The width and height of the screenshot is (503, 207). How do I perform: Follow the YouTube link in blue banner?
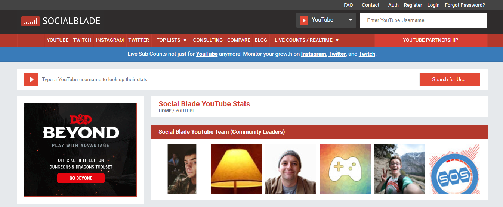[x=207, y=54]
